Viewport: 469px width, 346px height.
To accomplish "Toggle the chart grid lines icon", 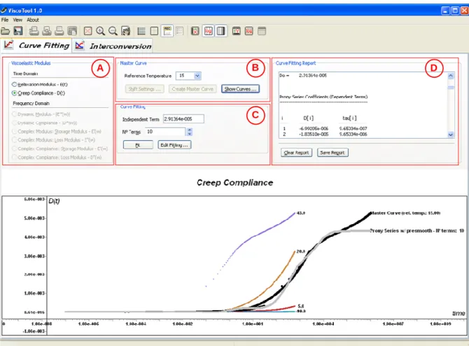I will click(x=141, y=31).
